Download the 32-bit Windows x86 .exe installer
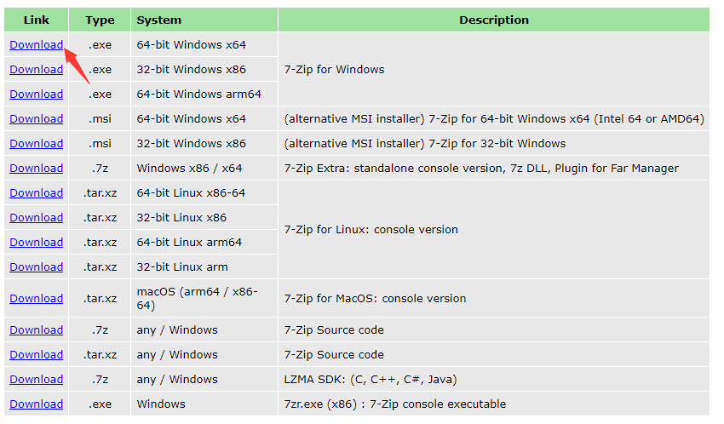The width and height of the screenshot is (724, 424). 36,70
